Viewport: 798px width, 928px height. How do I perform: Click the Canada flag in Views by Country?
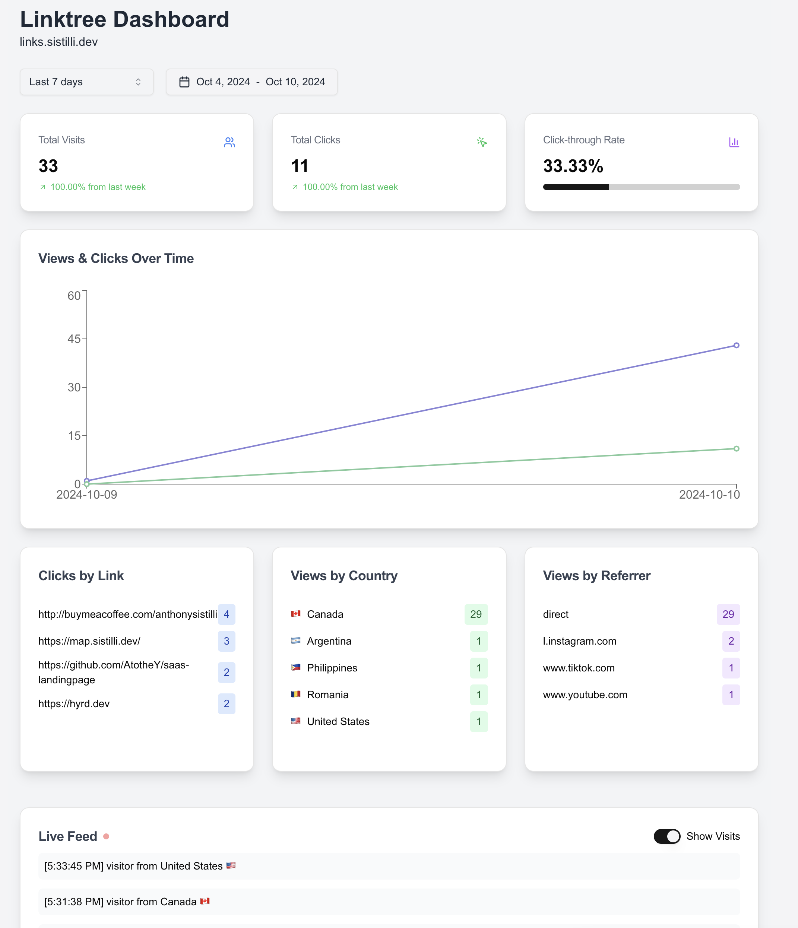(x=296, y=614)
